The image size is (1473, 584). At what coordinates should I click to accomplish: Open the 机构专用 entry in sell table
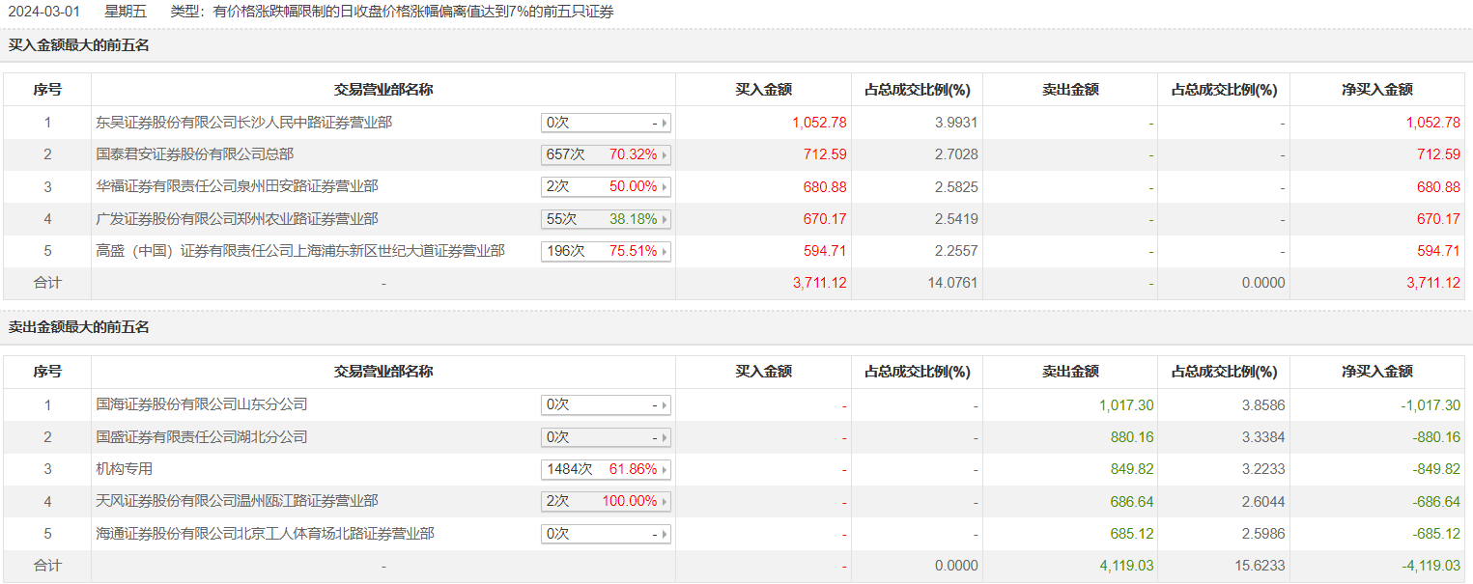125,469
